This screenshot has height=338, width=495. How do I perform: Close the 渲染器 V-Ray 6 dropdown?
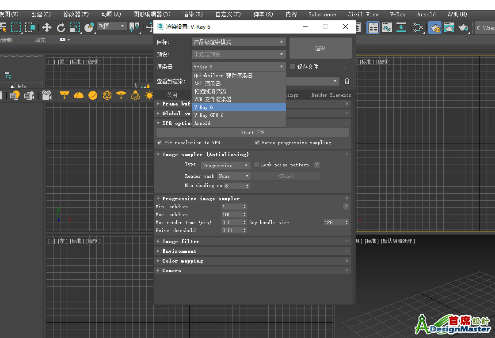[x=239, y=67]
